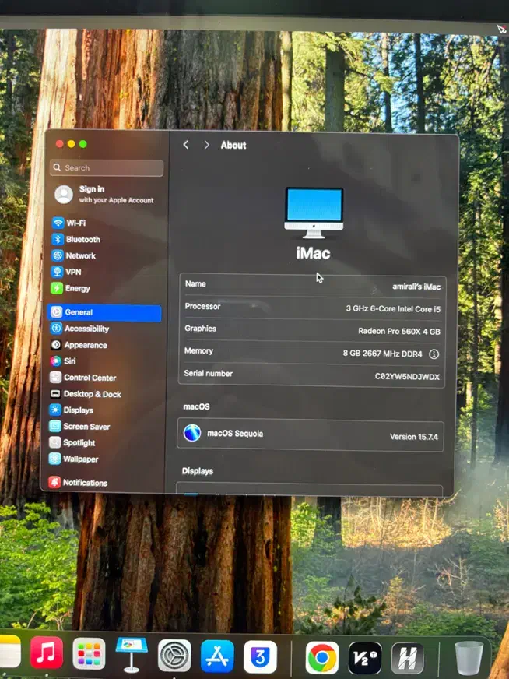The width and height of the screenshot is (509, 679).
Task: Click the macOS Sequoia row
Action: click(x=311, y=434)
